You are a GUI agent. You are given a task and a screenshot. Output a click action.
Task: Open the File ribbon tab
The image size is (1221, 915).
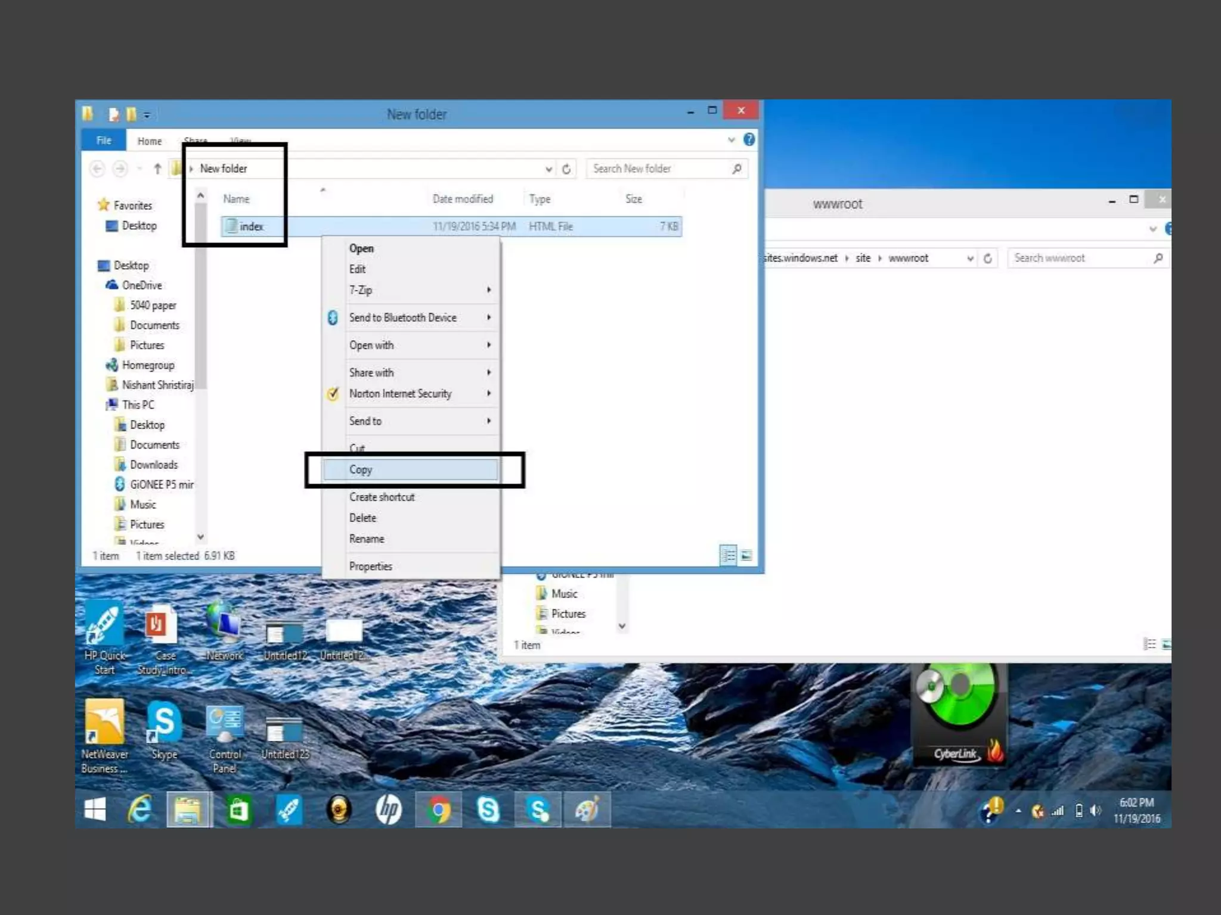pos(104,141)
